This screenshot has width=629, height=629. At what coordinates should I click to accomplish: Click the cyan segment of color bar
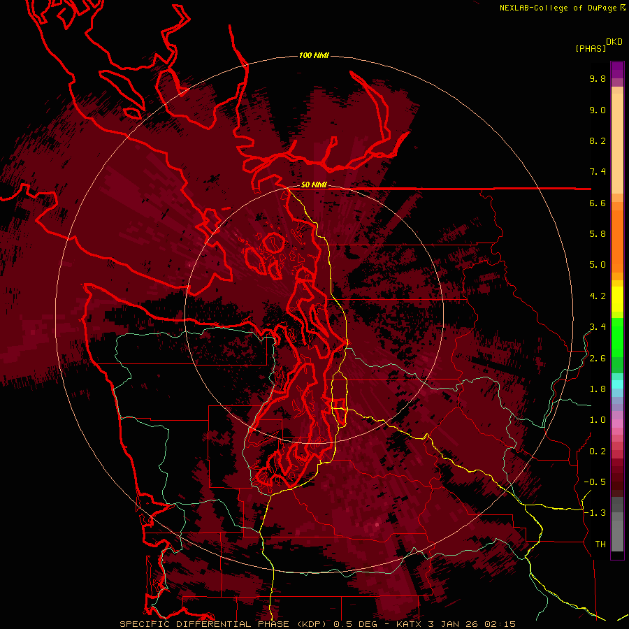coord(617,384)
